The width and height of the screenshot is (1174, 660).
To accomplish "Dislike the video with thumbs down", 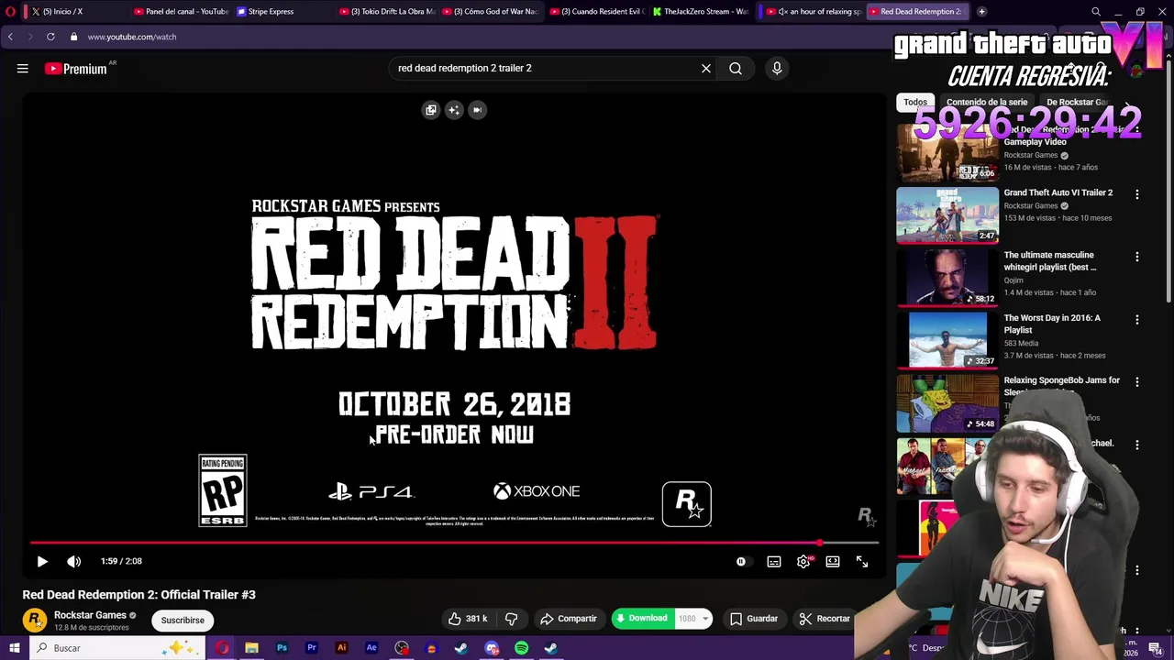I will [x=512, y=619].
